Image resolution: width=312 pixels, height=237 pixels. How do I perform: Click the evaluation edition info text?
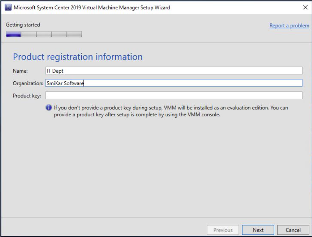[171, 111]
